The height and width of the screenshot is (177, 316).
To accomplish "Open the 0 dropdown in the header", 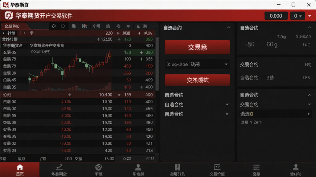I will click(x=297, y=16).
